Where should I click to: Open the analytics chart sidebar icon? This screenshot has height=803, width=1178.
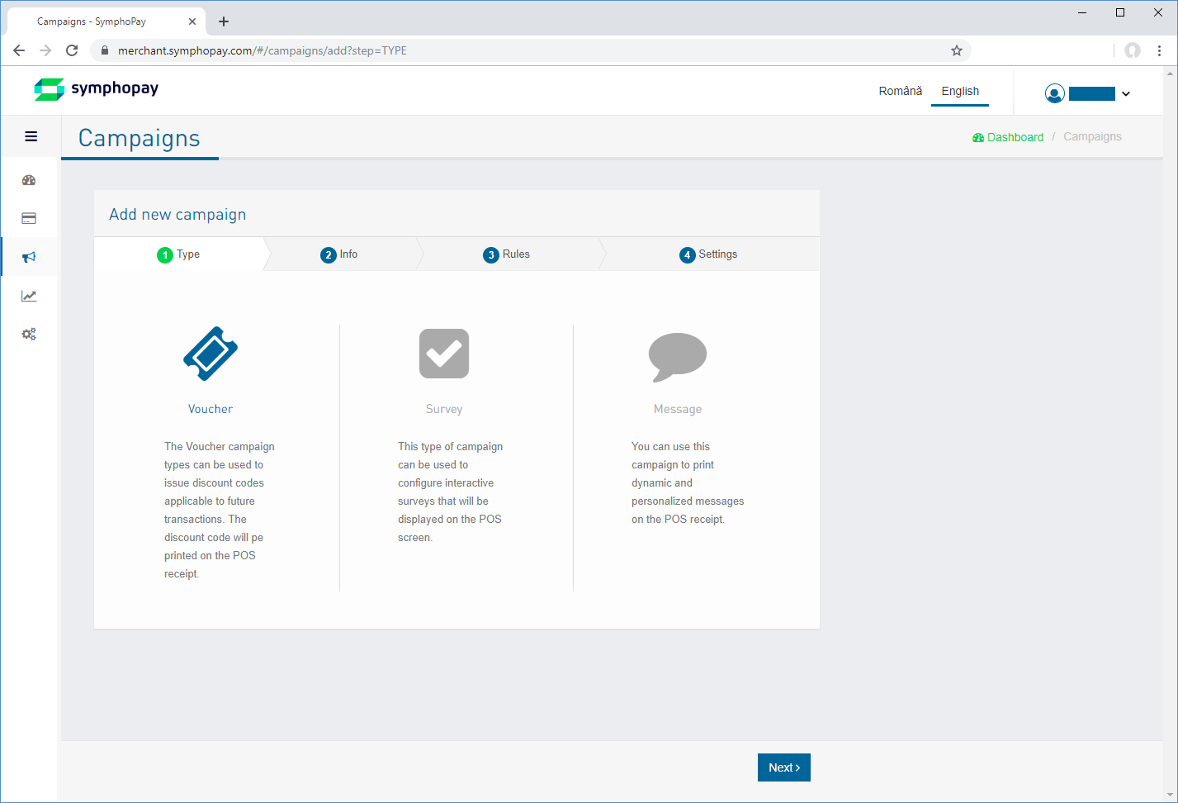click(29, 296)
